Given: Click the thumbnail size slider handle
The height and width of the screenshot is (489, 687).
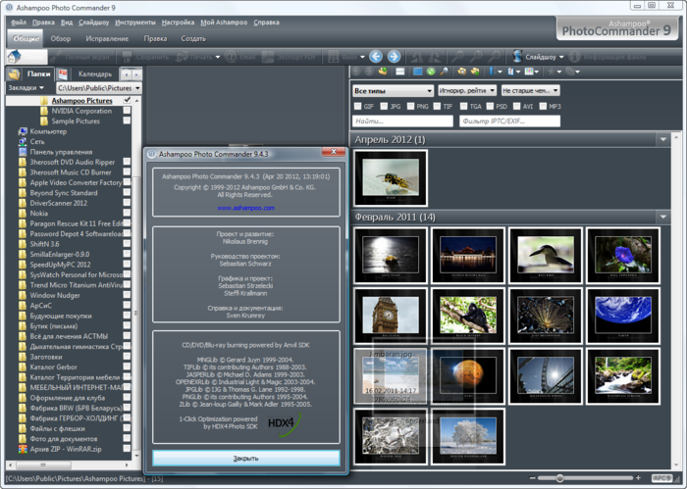Looking at the screenshot, I should (x=559, y=478).
